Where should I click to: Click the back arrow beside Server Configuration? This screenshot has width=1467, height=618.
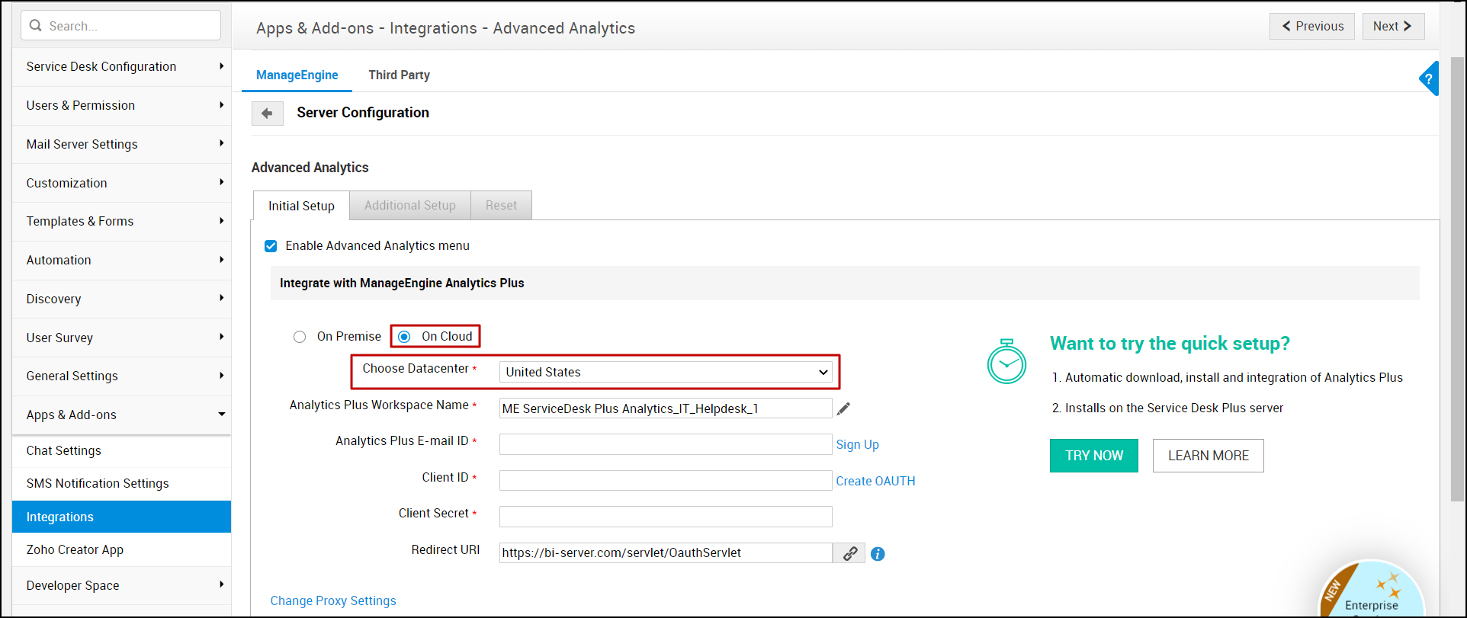pyautogui.click(x=267, y=114)
